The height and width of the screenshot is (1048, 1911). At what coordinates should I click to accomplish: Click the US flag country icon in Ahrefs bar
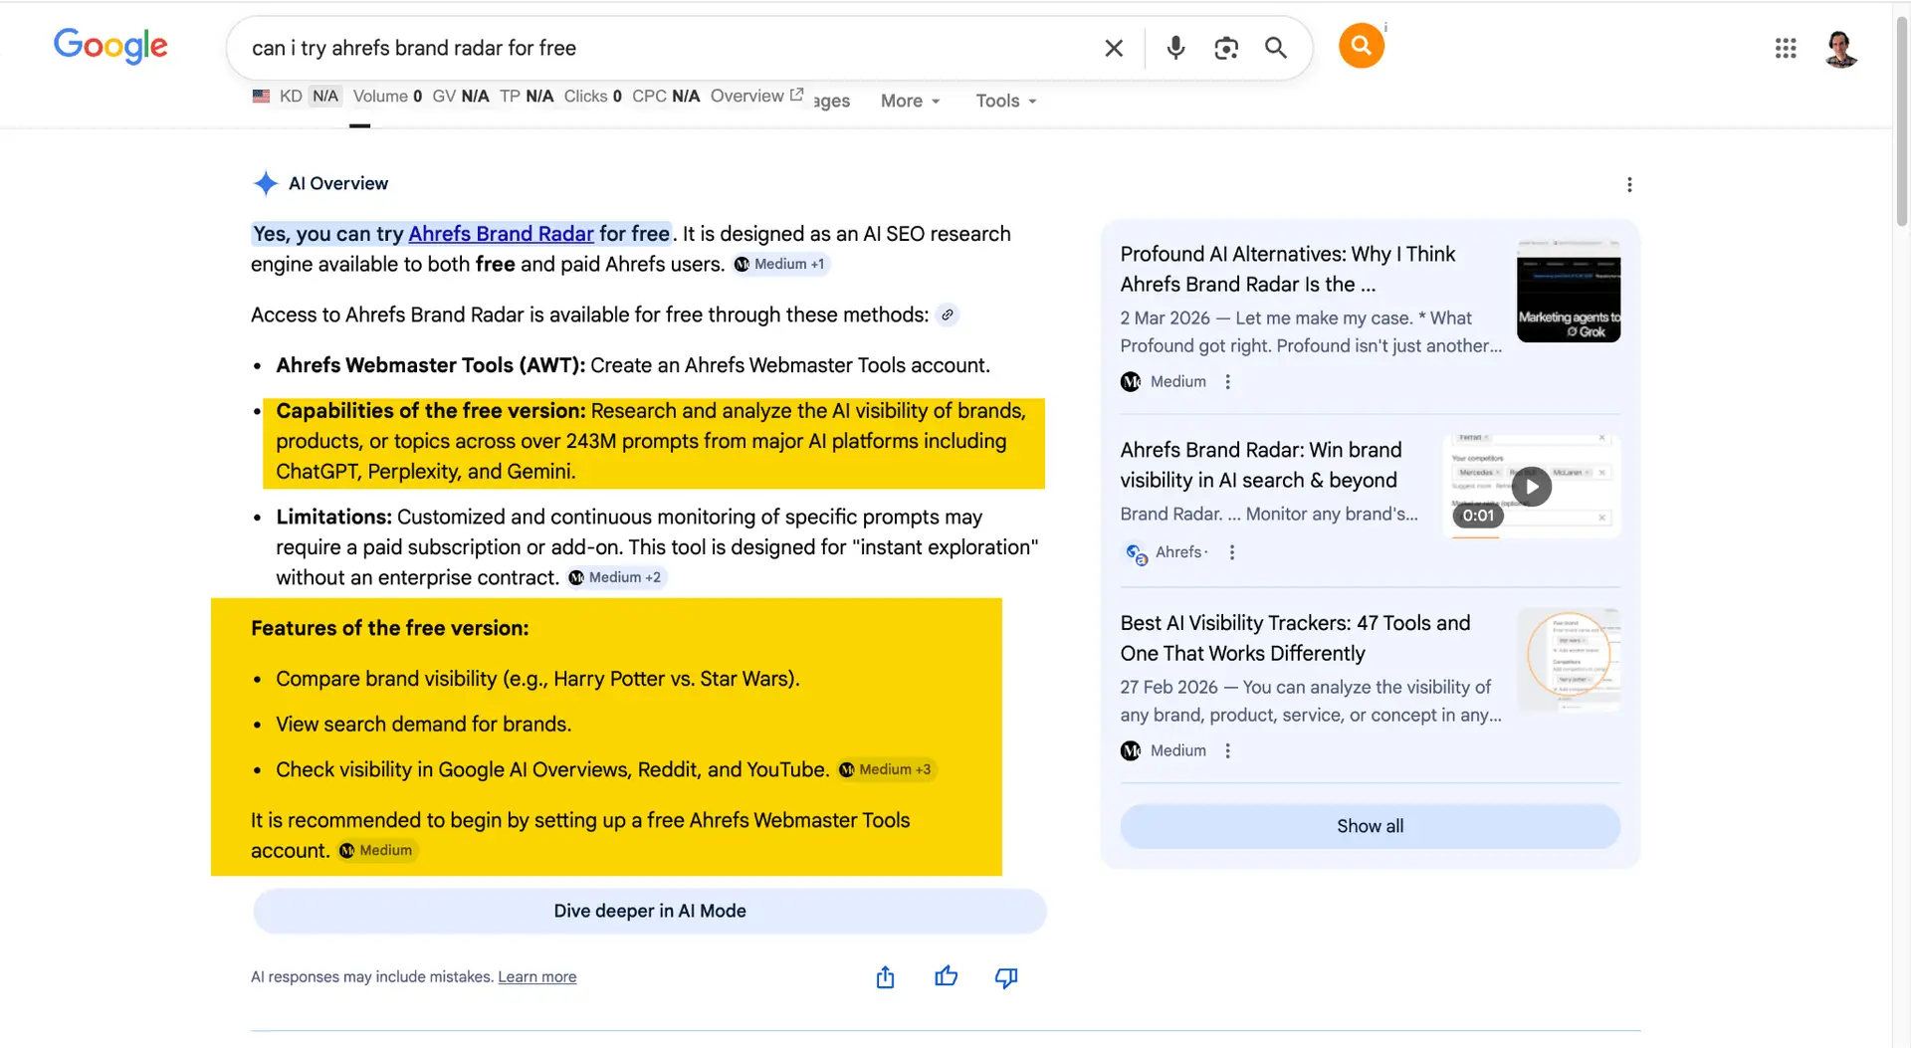point(261,96)
